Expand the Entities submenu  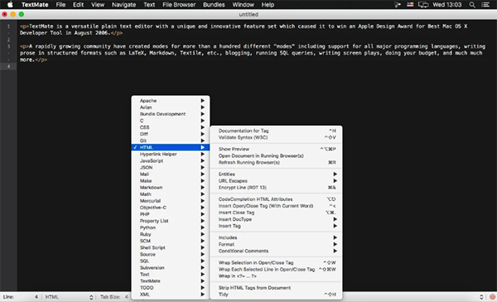click(x=276, y=174)
